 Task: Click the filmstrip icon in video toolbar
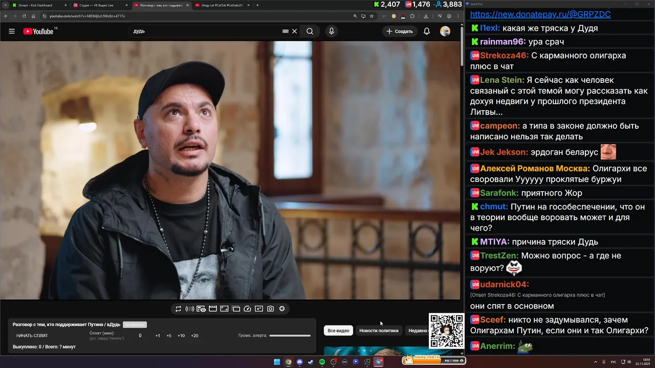pyautogui.click(x=236, y=309)
